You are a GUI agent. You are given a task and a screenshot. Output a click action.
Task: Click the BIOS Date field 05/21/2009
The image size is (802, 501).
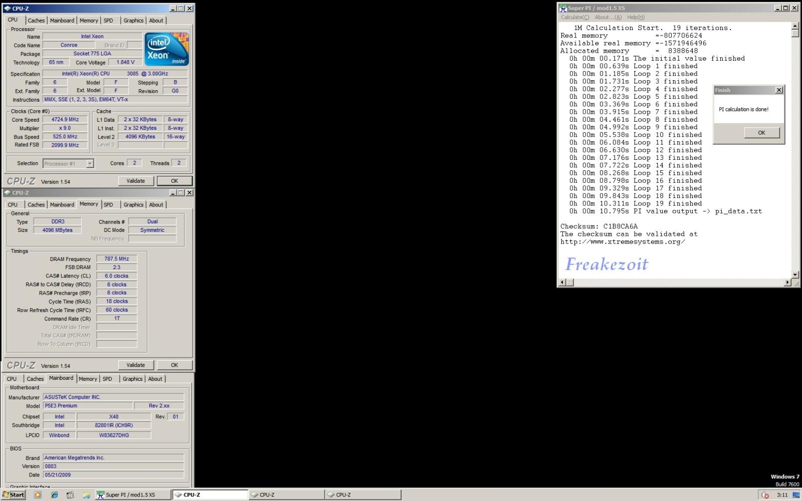[x=113, y=475]
